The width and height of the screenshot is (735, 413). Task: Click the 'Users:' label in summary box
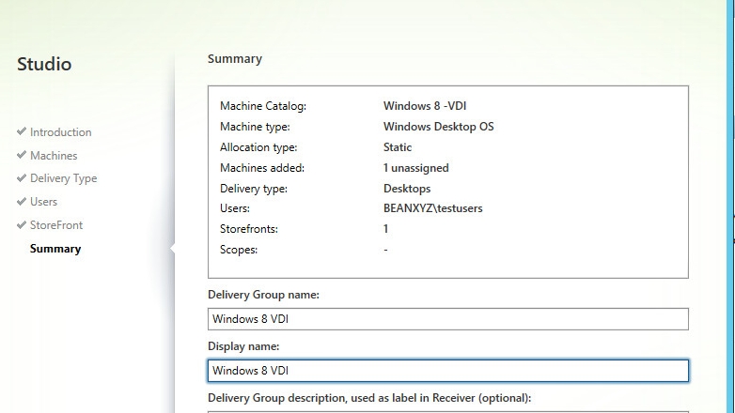click(x=235, y=208)
